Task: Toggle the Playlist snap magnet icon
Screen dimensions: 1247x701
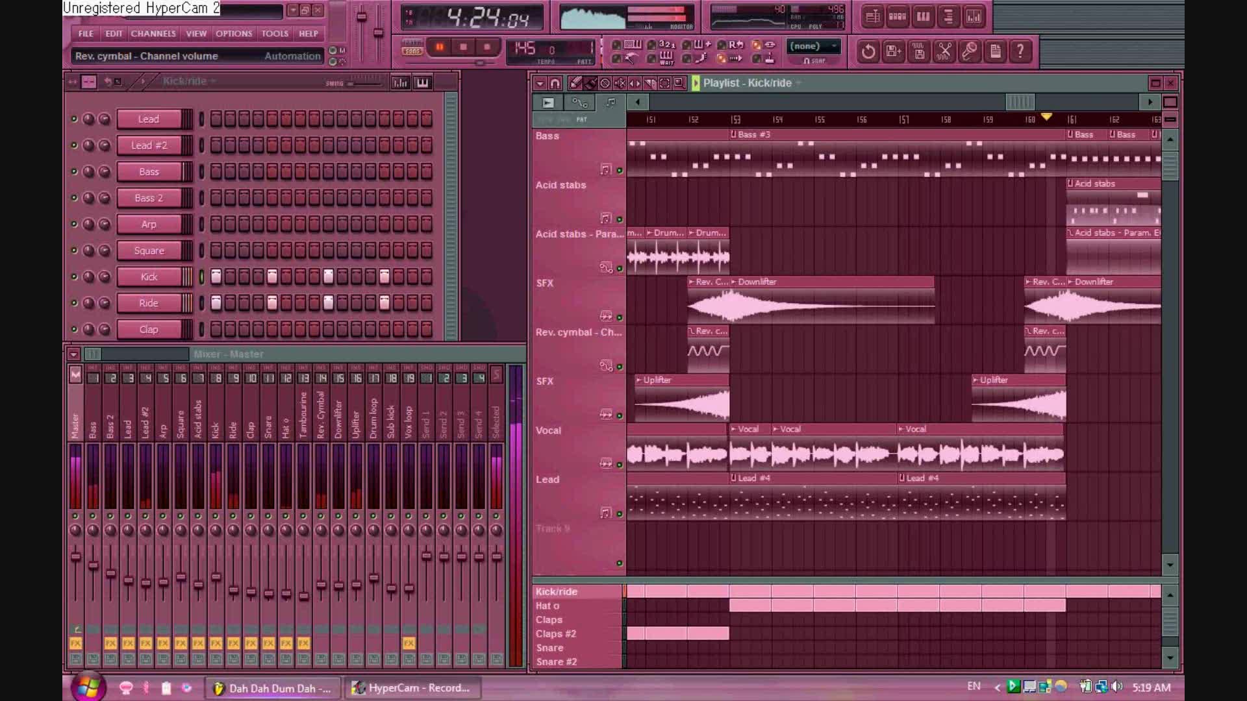Action: 555,83
